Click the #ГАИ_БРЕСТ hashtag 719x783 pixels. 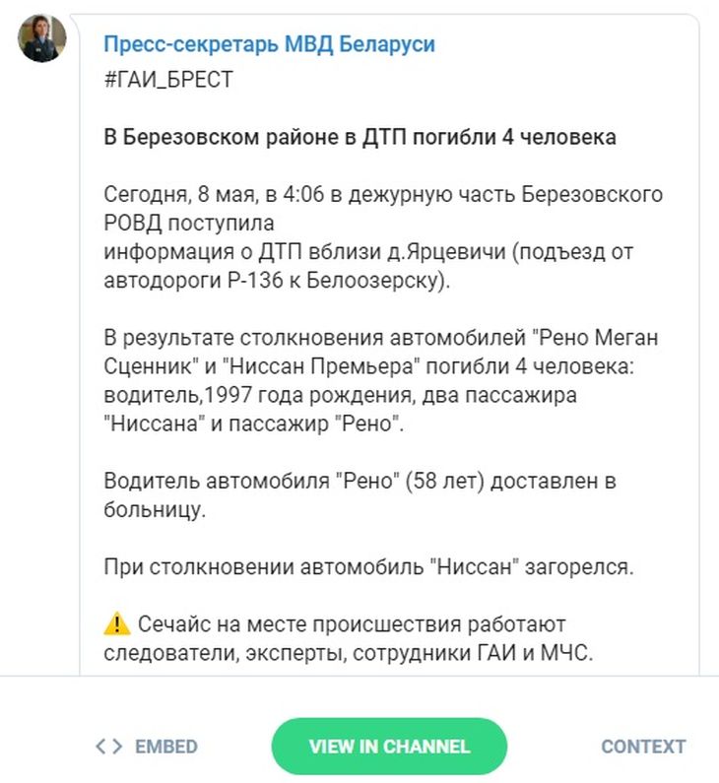pos(167,80)
